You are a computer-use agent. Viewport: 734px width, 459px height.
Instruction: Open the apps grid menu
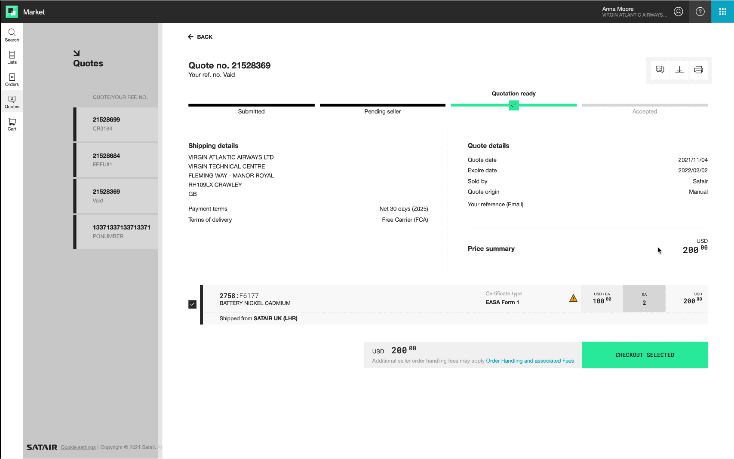(722, 12)
